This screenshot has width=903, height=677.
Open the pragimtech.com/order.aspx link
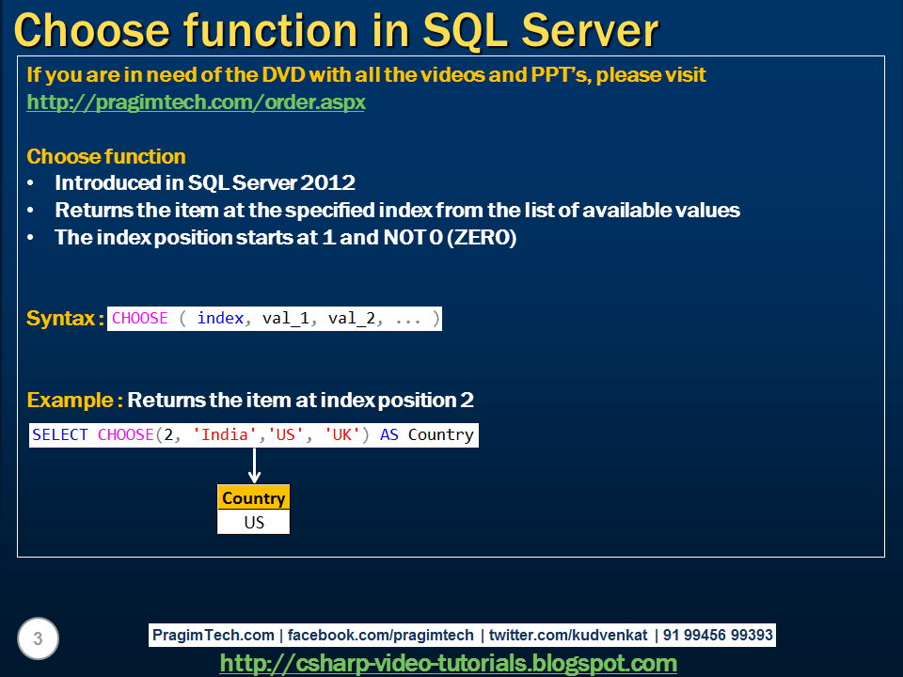(196, 103)
